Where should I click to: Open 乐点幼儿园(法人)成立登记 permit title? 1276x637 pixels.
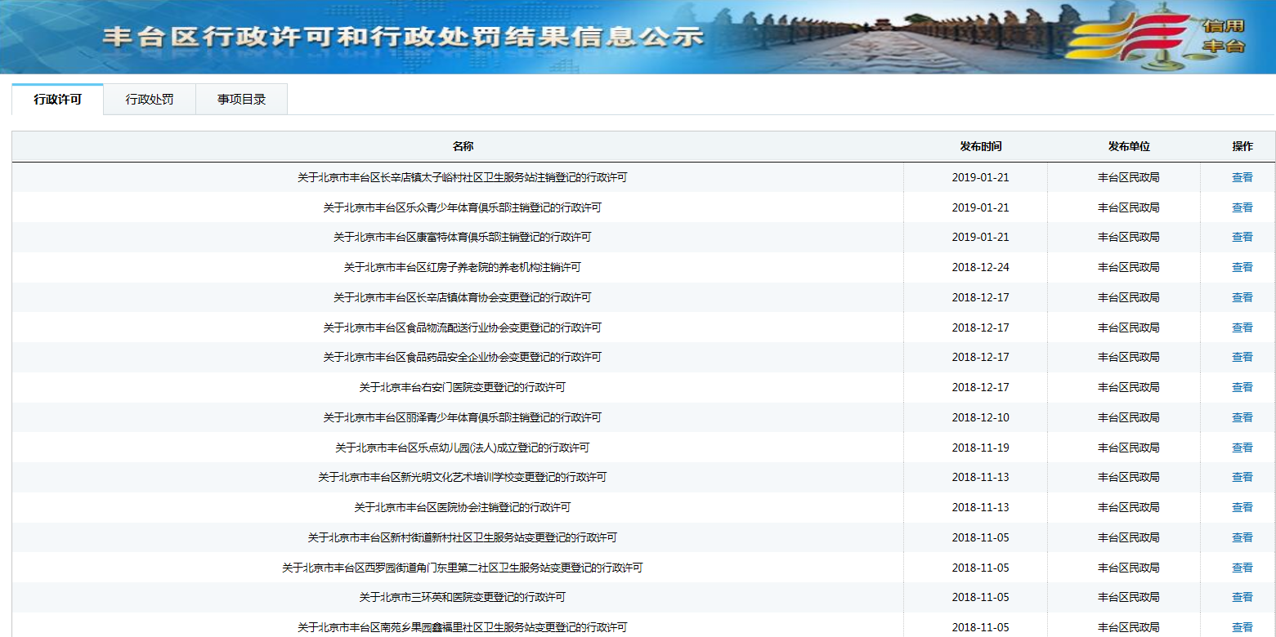pos(462,448)
